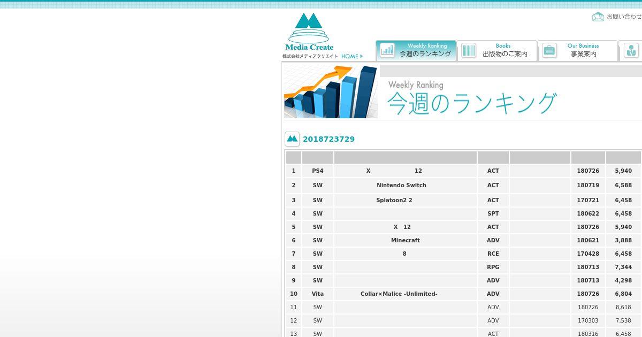The width and height of the screenshot is (642, 337).
Task: Click date cell 180719 in rank 2
Action: point(588,186)
